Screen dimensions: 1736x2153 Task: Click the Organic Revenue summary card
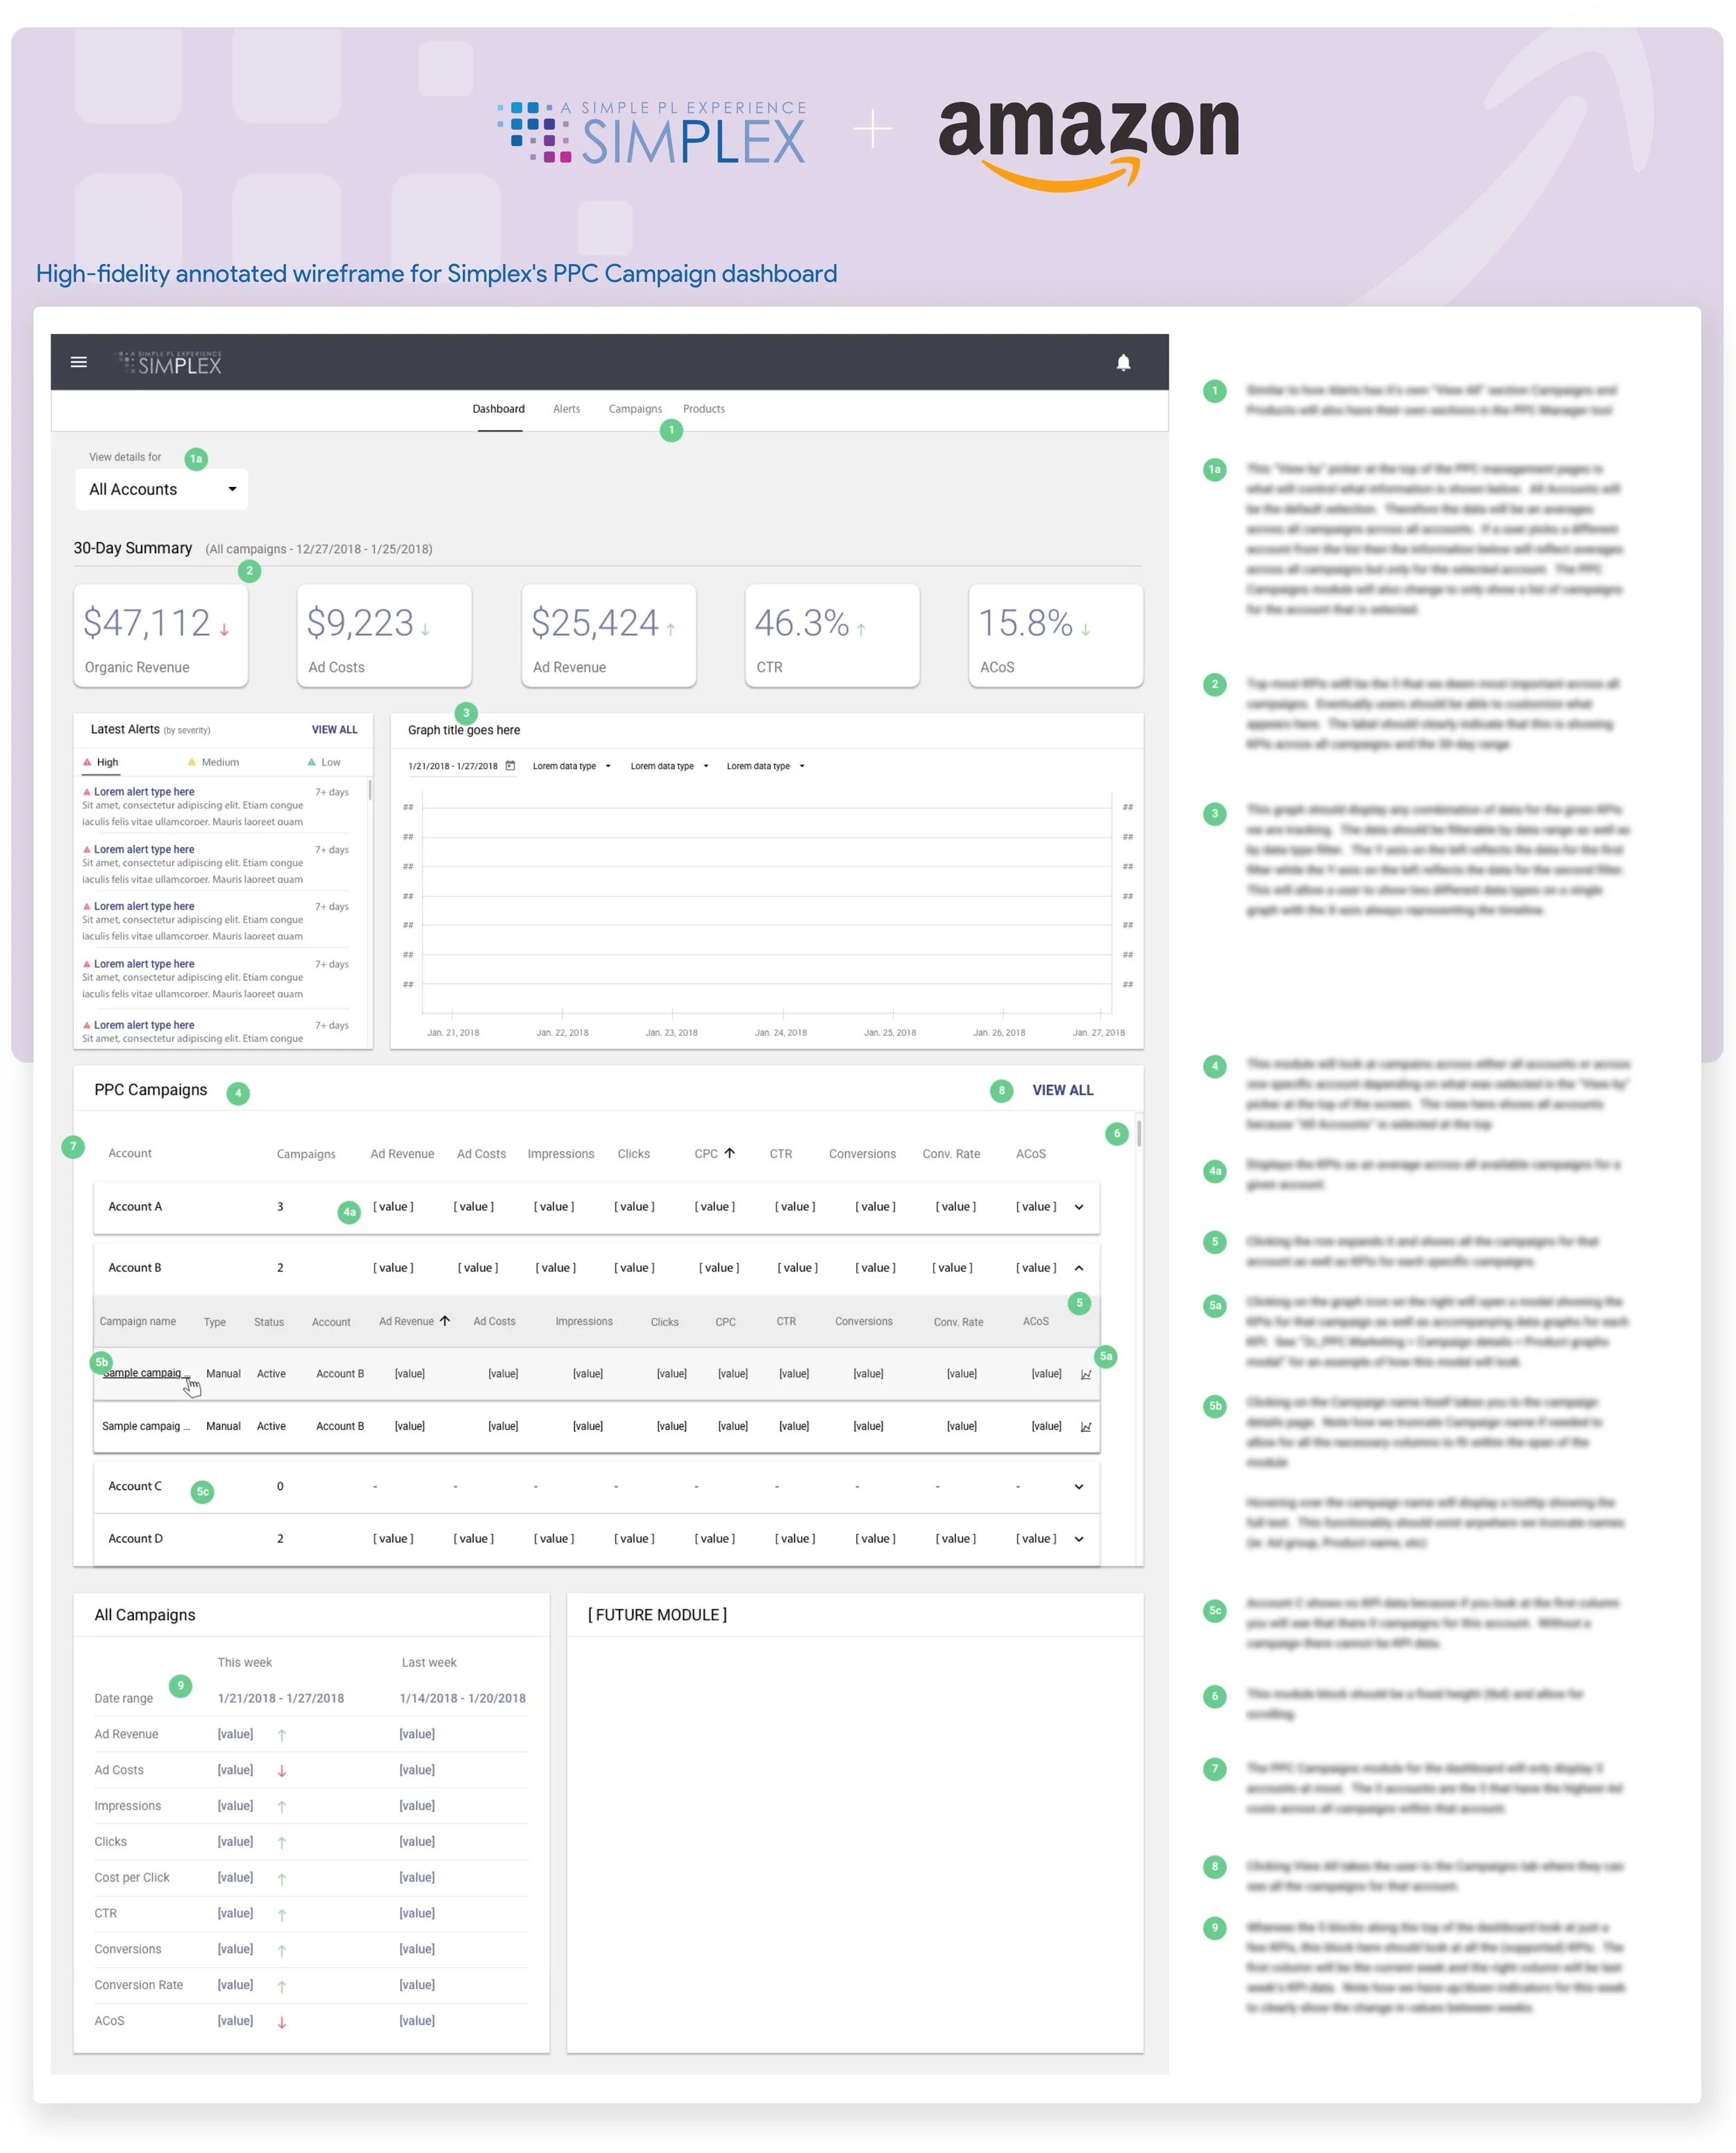[x=161, y=636]
